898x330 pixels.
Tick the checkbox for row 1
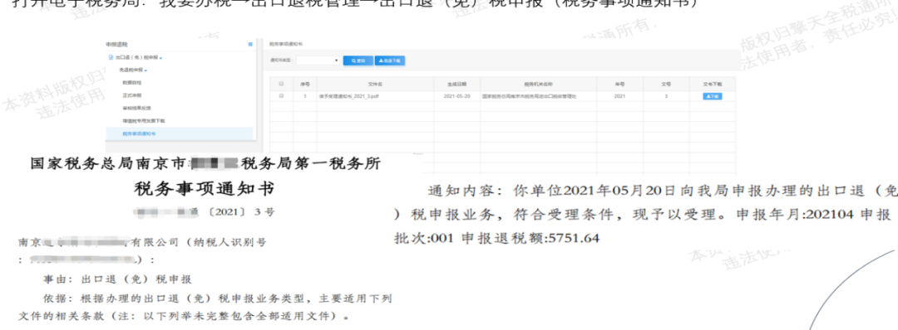pyautogui.click(x=281, y=96)
